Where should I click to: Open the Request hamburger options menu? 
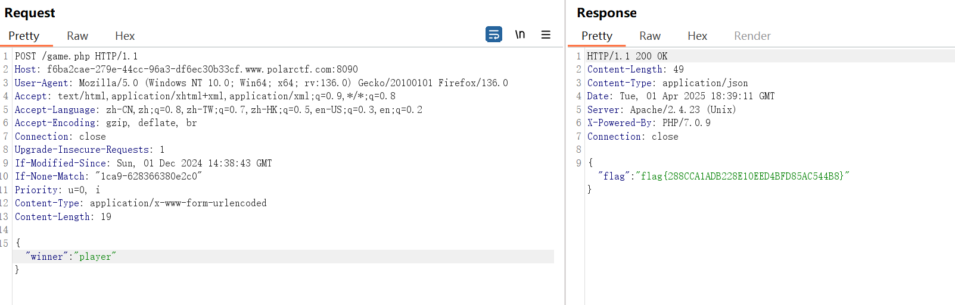coord(546,34)
